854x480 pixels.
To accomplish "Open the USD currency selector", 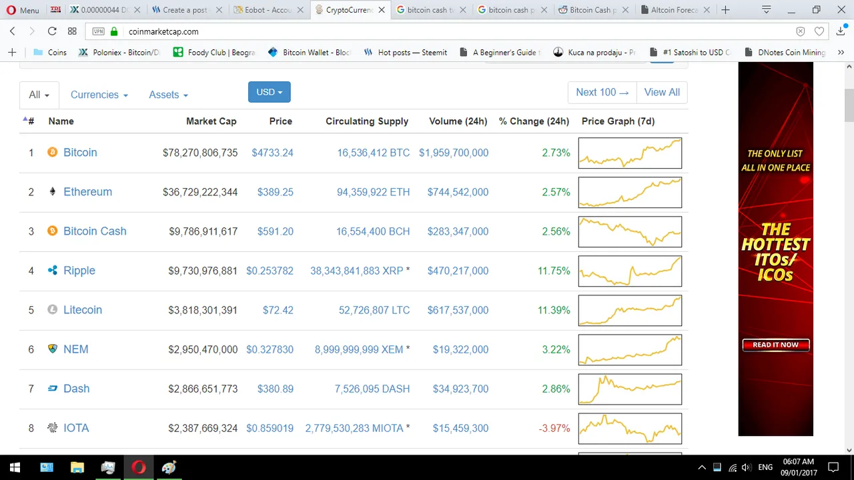I will click(x=270, y=92).
